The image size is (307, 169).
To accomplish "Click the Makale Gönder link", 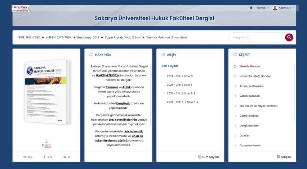I will (250, 66).
